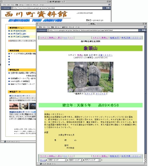Click the 更新 reload button in front toolbar
The height and width of the screenshot is (166, 148).
pyautogui.click(x=52, y=27)
